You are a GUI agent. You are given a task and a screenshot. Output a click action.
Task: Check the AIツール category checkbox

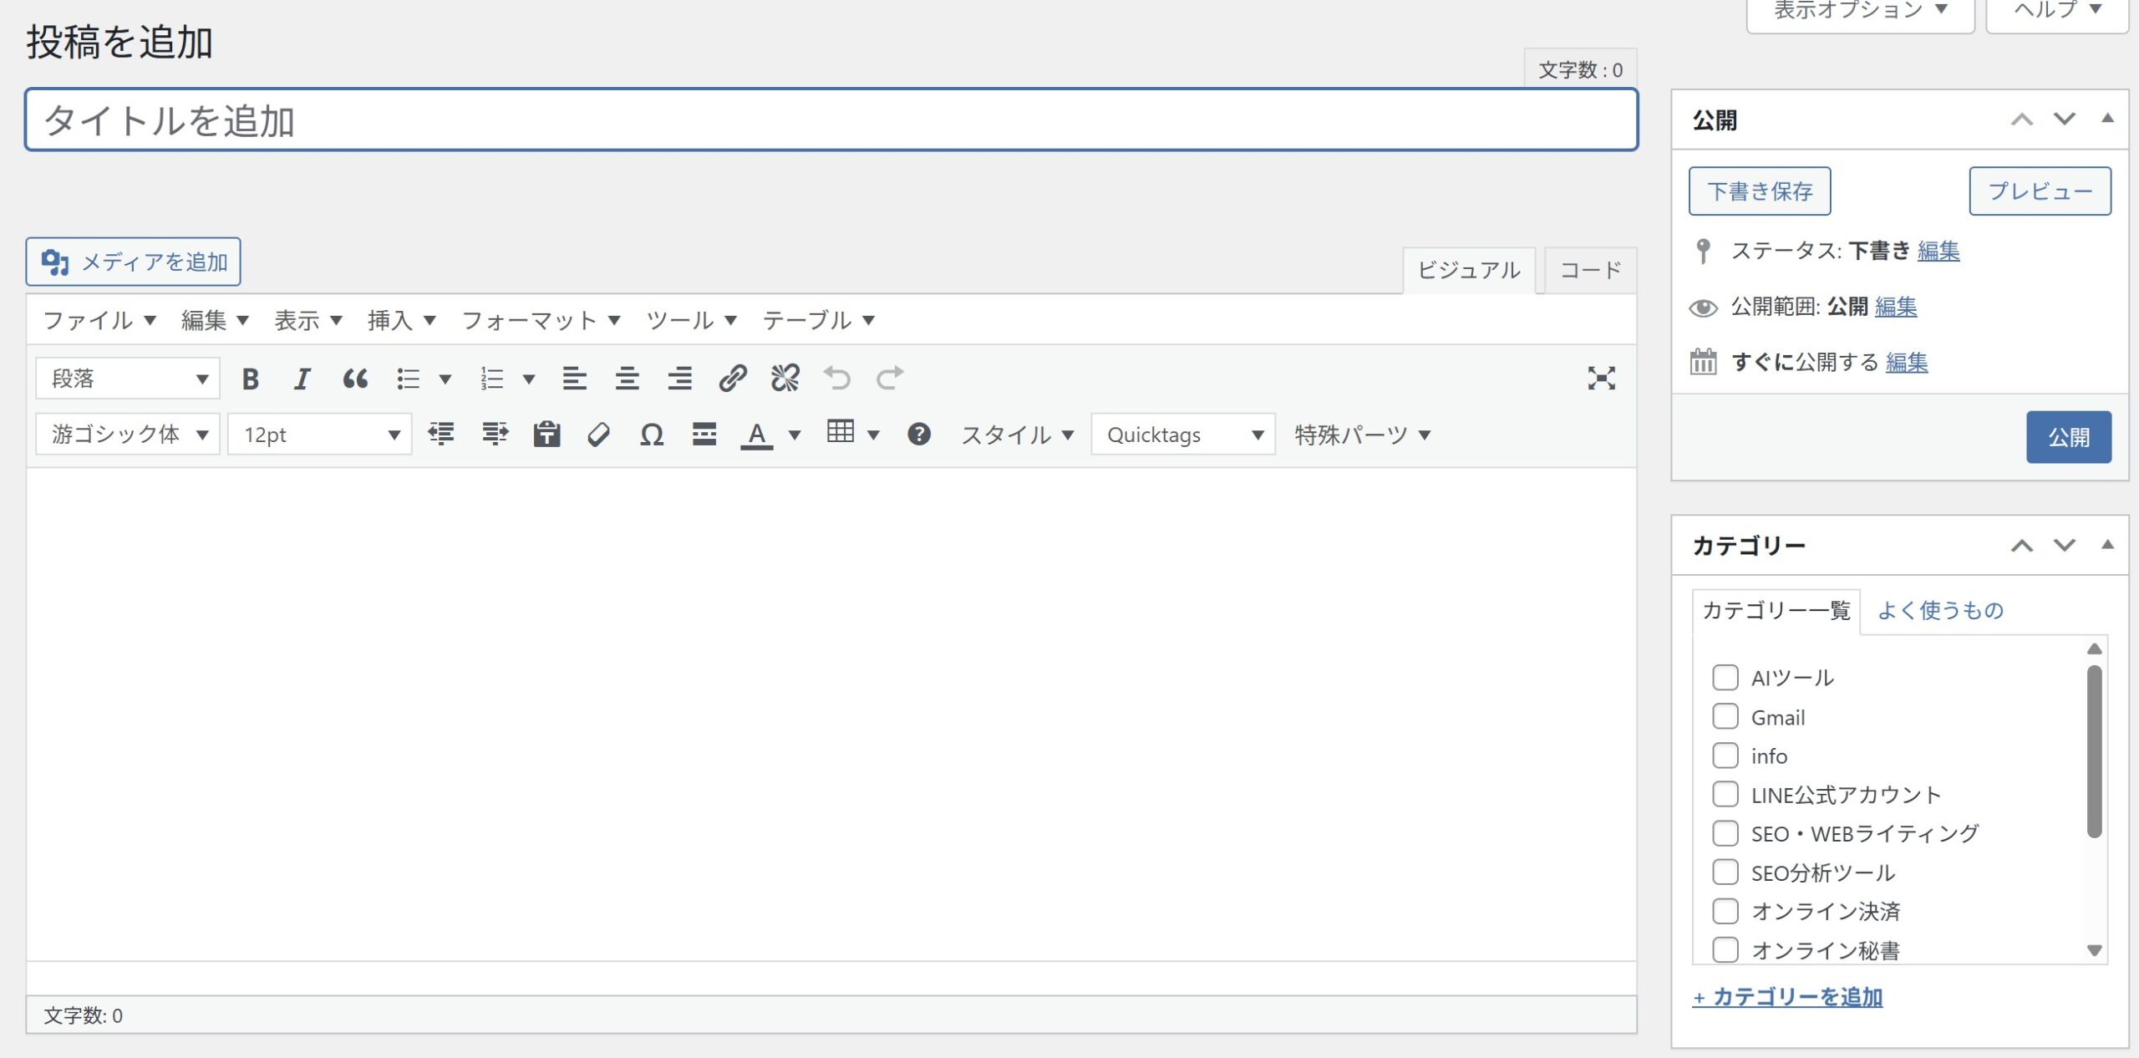1725,677
